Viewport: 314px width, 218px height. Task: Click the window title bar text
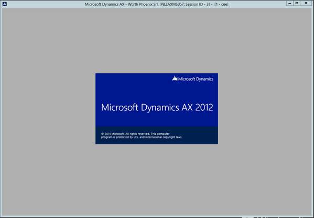pyautogui.click(x=157, y=4)
